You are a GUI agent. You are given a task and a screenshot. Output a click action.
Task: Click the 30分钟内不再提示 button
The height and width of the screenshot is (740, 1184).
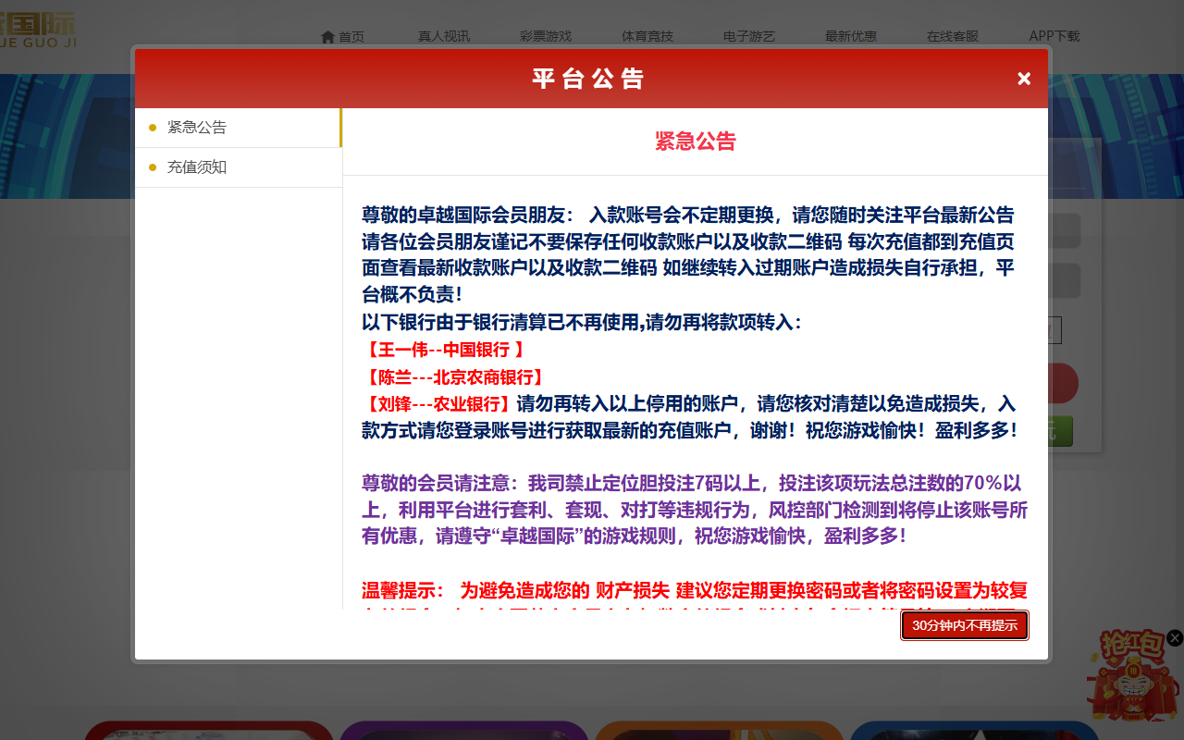965,625
